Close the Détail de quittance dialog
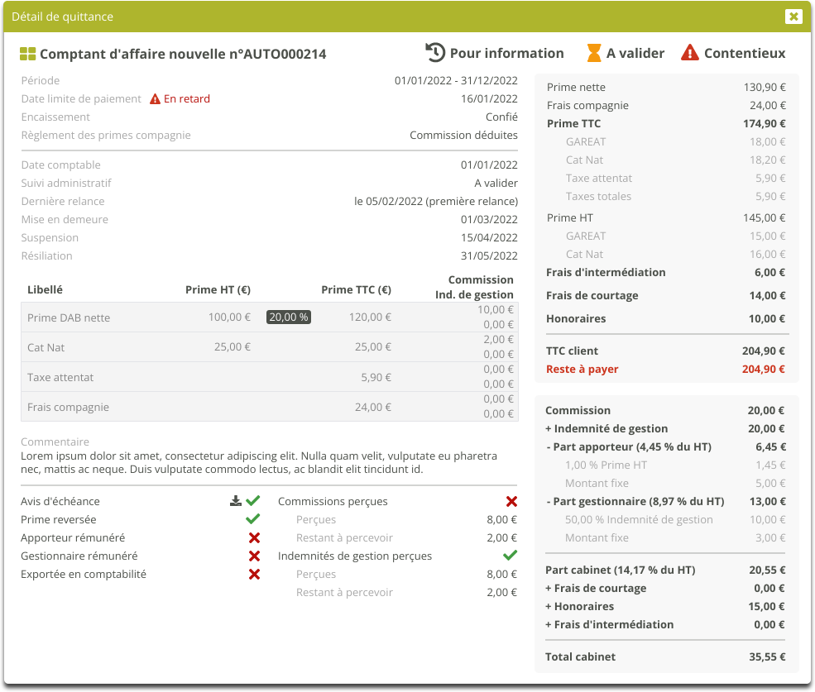This screenshot has height=692, width=815. tap(793, 17)
